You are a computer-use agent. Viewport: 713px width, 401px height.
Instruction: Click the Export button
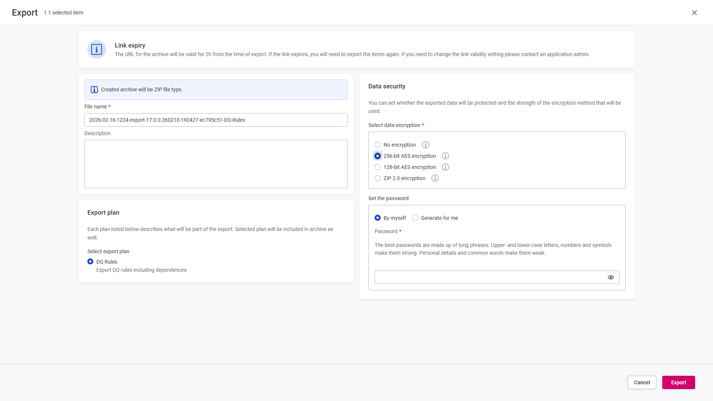click(678, 382)
